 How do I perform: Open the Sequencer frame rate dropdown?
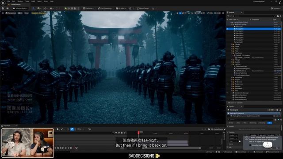click(x=80, y=129)
